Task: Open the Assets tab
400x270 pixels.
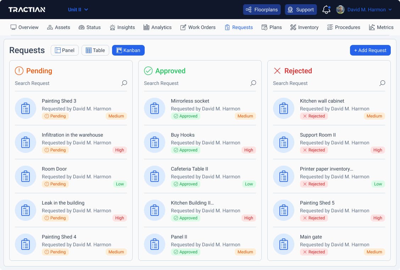Action: (x=59, y=27)
